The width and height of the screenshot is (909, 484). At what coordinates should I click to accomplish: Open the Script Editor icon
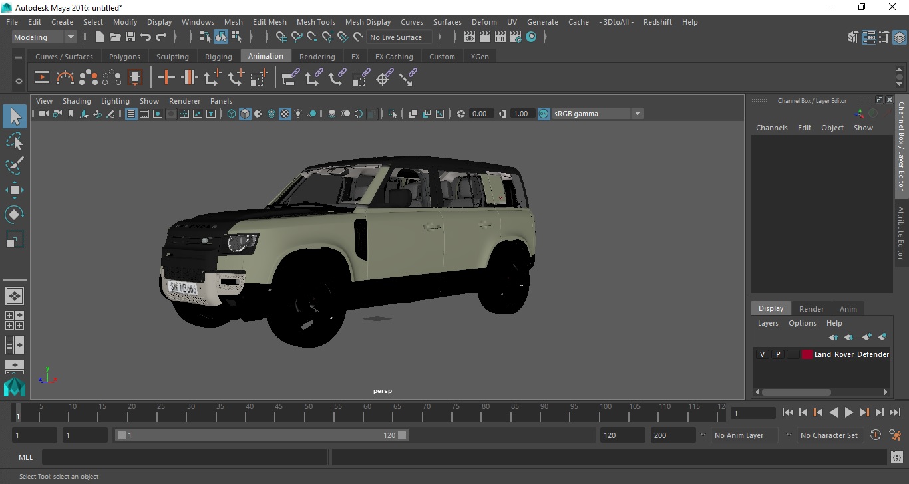[x=896, y=457]
